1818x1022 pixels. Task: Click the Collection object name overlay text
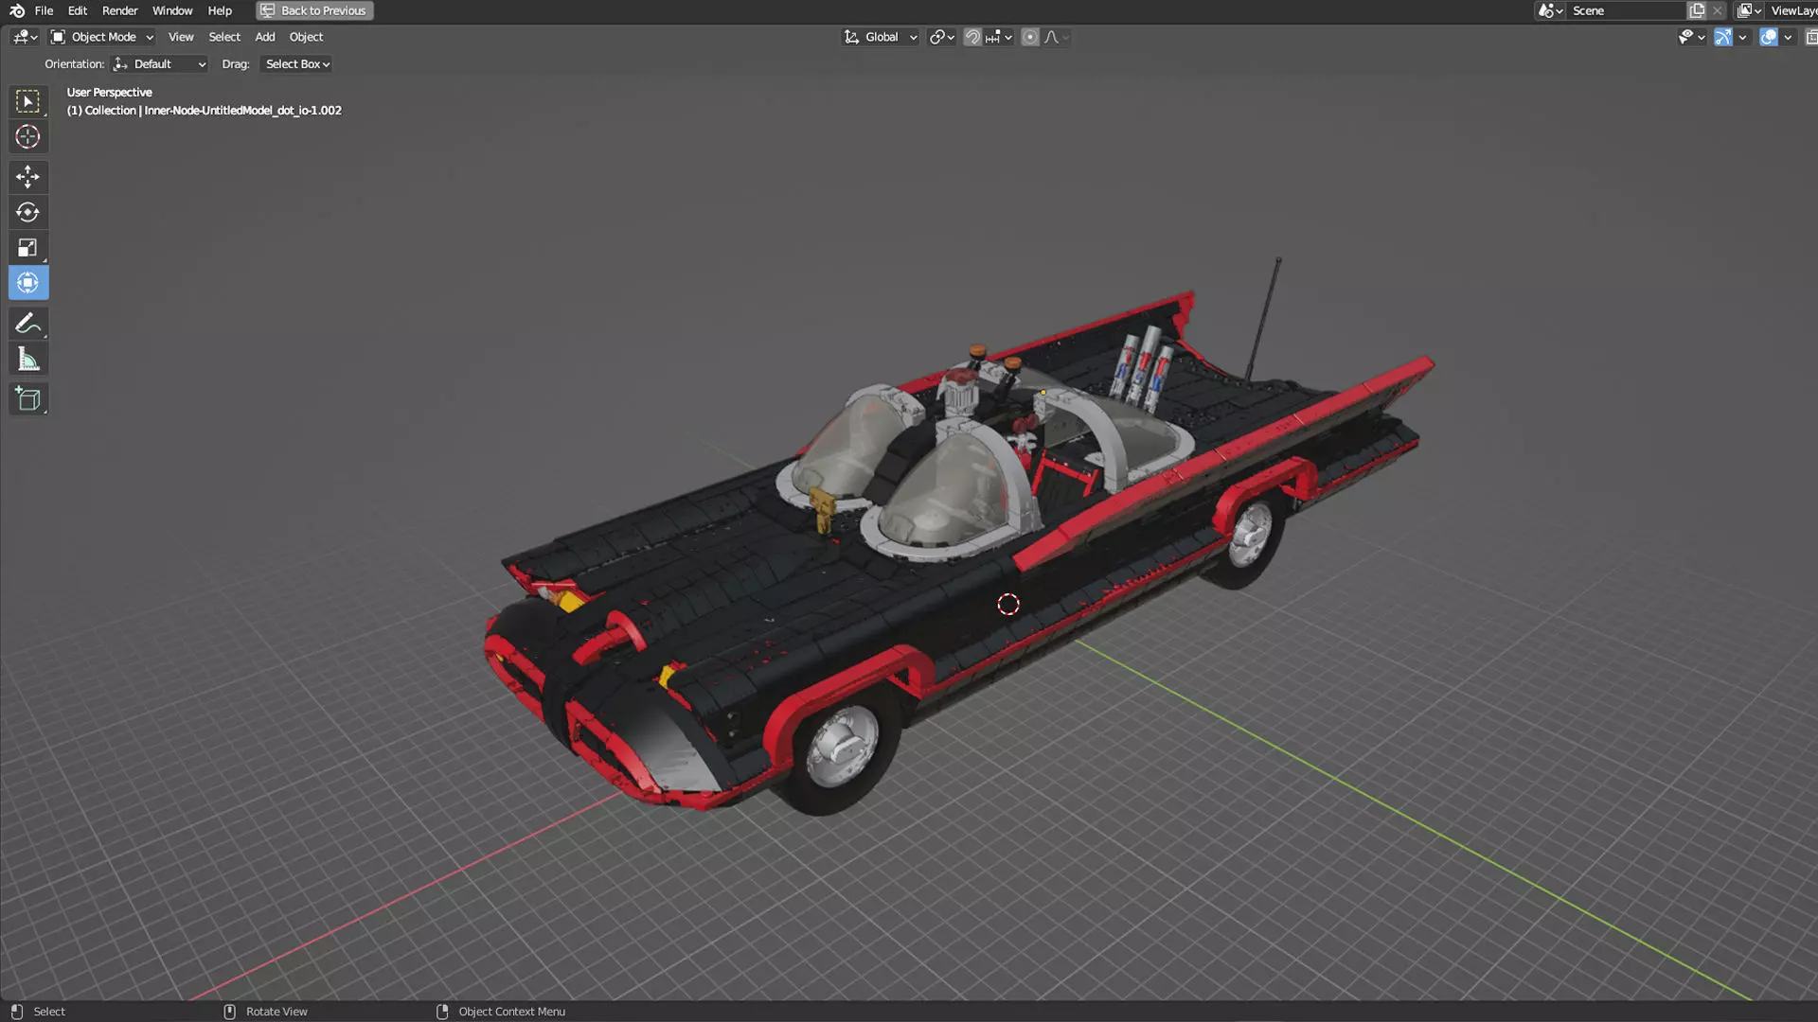204,111
